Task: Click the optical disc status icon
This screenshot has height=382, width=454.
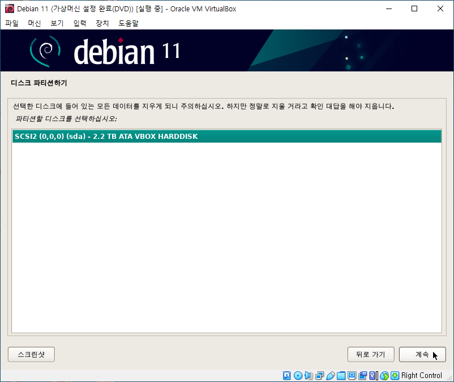Action: (298, 375)
